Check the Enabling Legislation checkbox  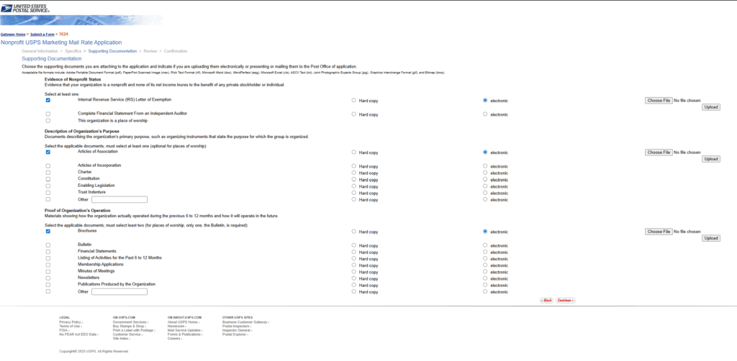[x=48, y=186]
